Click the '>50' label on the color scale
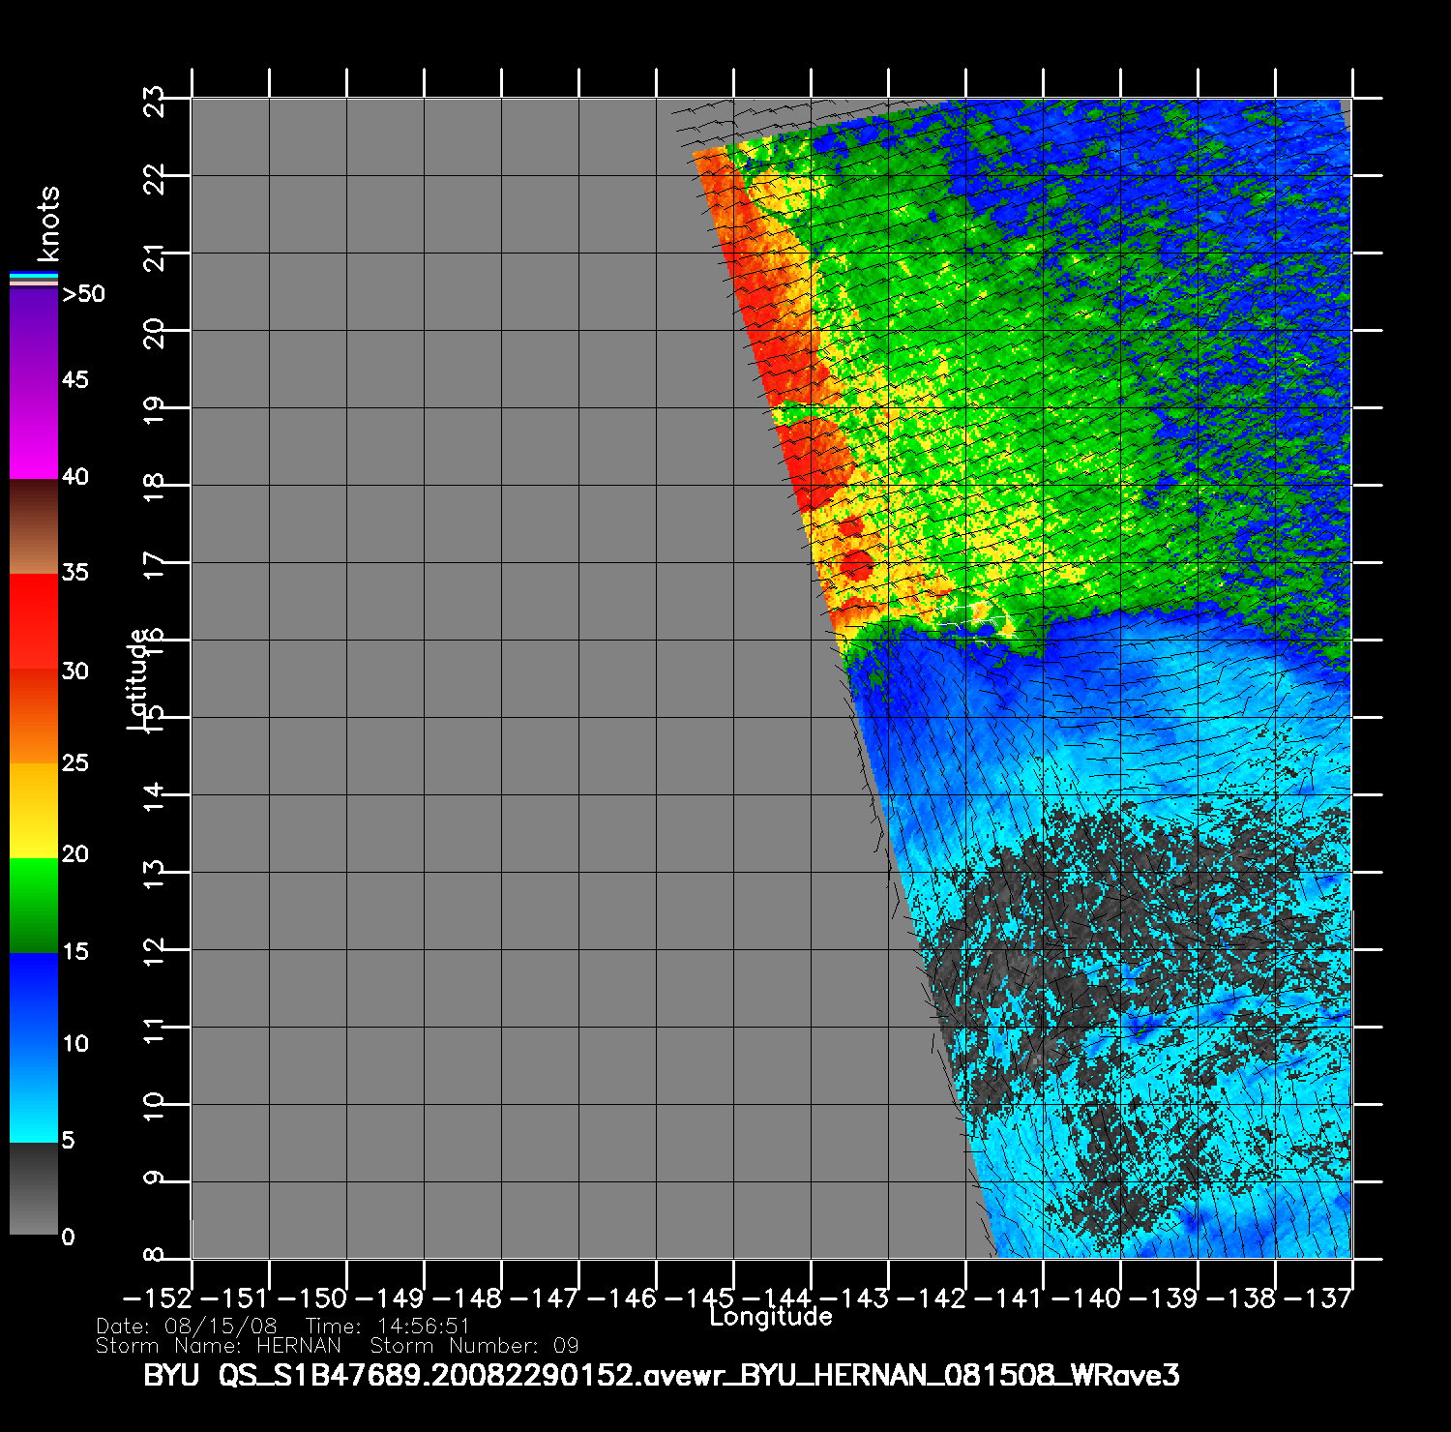 pos(83,294)
